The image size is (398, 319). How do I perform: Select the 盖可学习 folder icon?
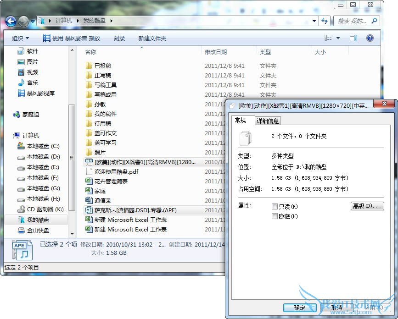tap(89, 143)
